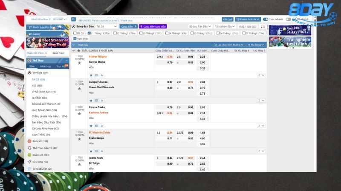
Task: Open the scoreboard icon below Urawa Red Diamonds
Action: (97, 101)
